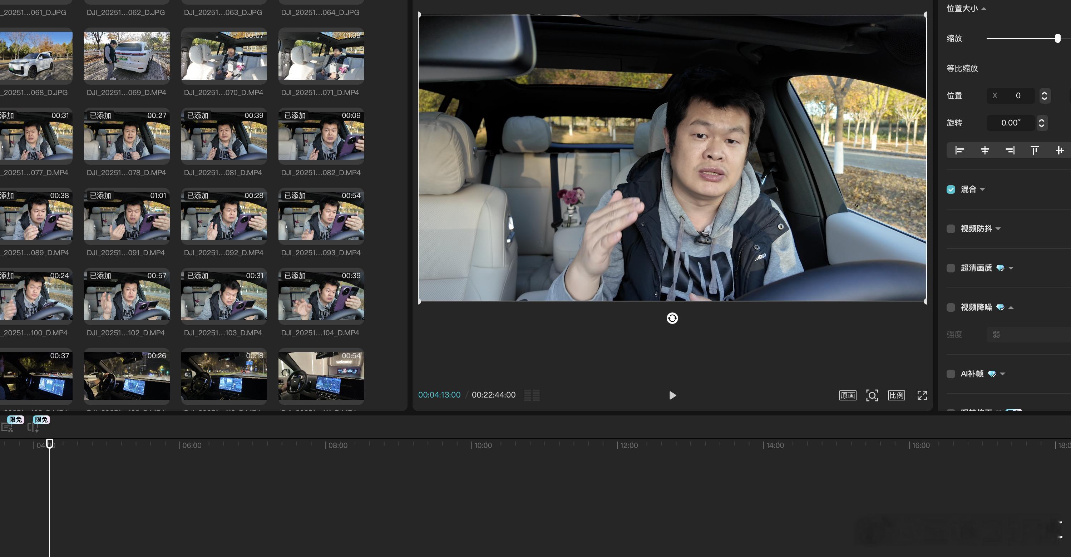Align clip to top edge icon
The height and width of the screenshot is (557, 1071).
[1035, 151]
